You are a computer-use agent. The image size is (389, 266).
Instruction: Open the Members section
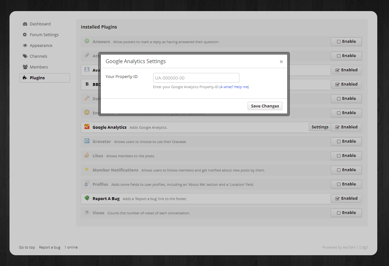point(45,67)
